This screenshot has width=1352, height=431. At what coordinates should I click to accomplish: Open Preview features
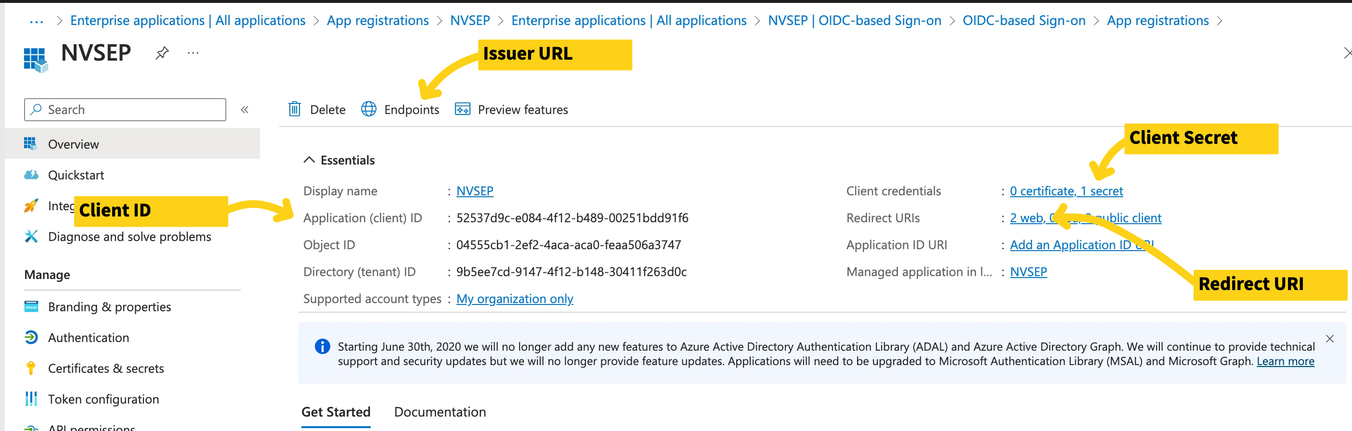[x=512, y=110]
